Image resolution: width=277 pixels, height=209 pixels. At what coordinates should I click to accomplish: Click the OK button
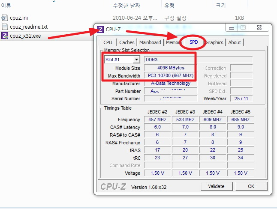coord(251,186)
